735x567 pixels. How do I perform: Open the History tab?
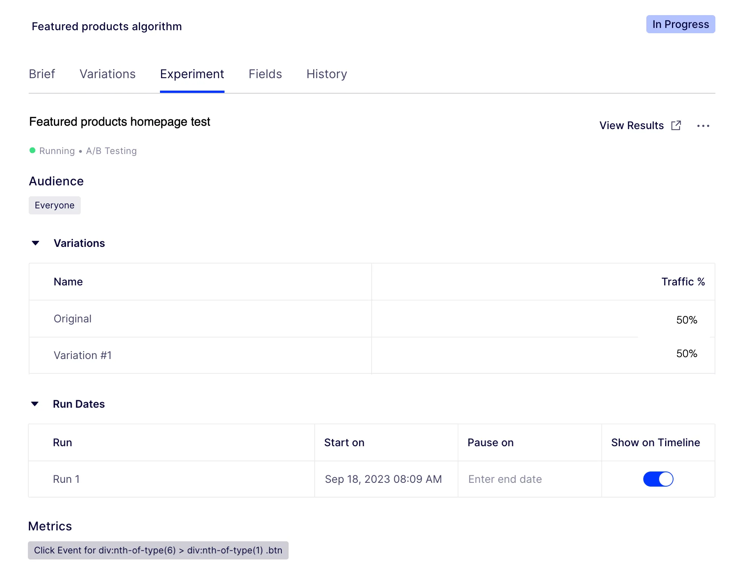pyautogui.click(x=327, y=74)
